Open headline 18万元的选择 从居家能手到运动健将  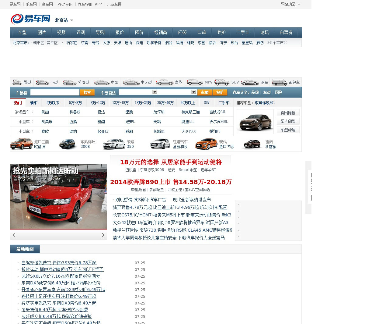(171, 162)
